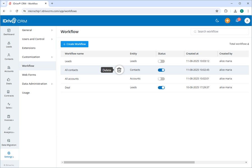Open the Usage settings page
The height and width of the screenshot is (168, 252).
(25, 92)
